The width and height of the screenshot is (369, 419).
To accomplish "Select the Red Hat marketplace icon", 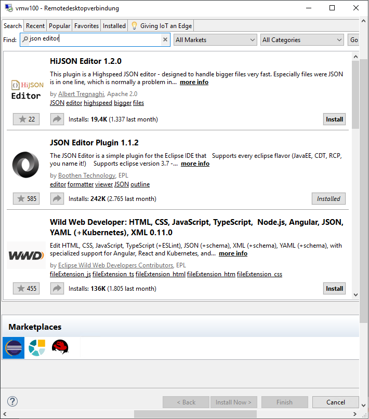I will click(60, 348).
